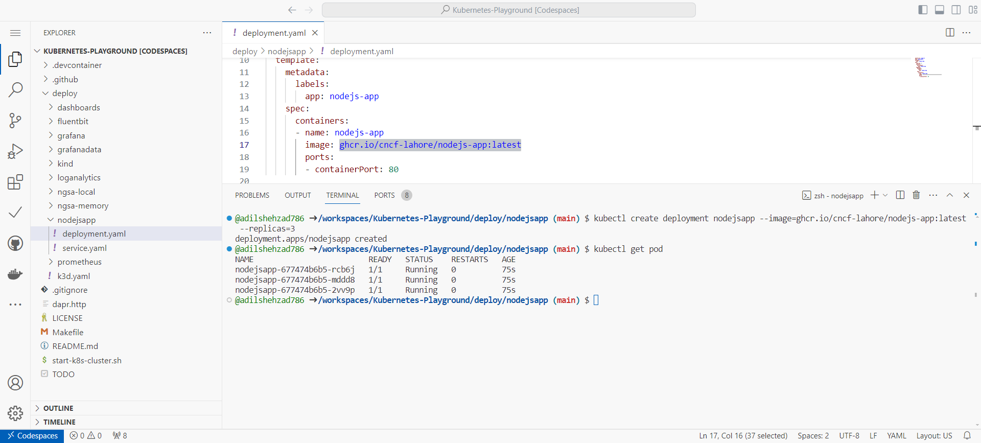Image resolution: width=981 pixels, height=443 pixels.
Task: Open the GitHub view in the activity bar
Action: 15,243
